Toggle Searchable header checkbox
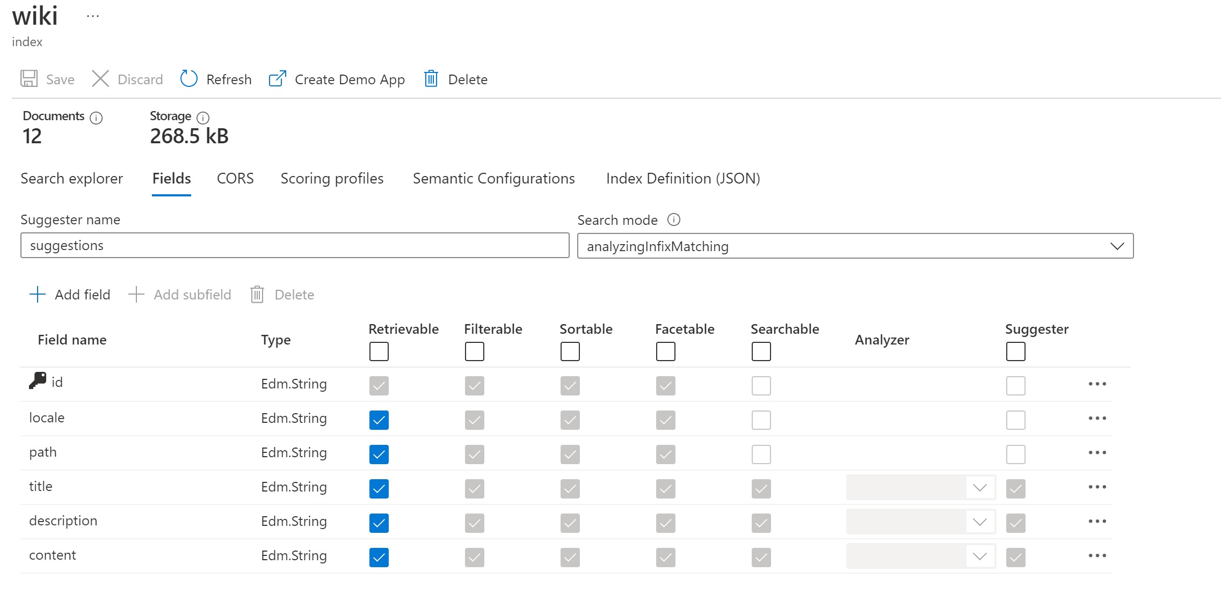Viewport: 1221px width, 601px height. click(x=761, y=351)
